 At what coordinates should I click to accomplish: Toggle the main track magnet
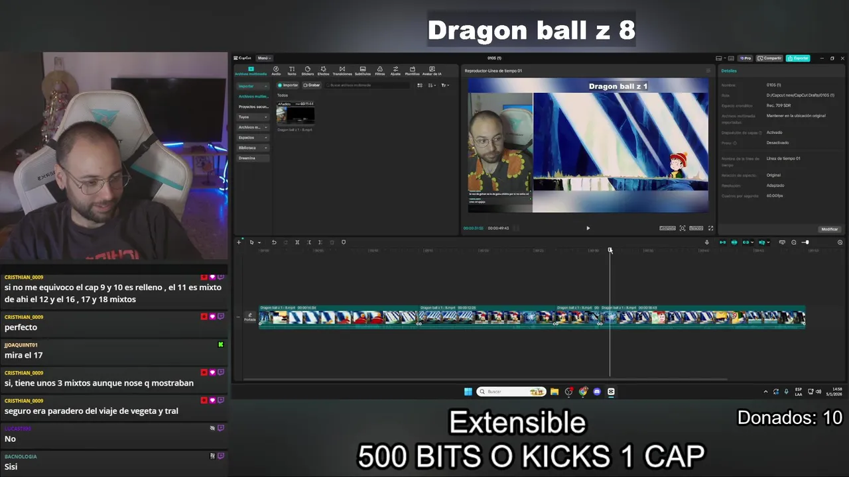tap(722, 242)
